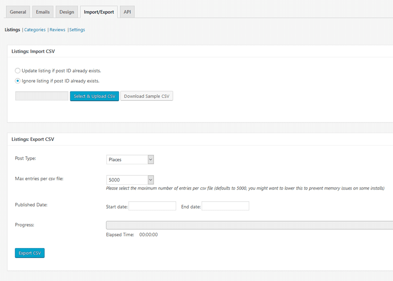393x281 pixels.
Task: Open the Emails settings tab
Action: pos(42,12)
